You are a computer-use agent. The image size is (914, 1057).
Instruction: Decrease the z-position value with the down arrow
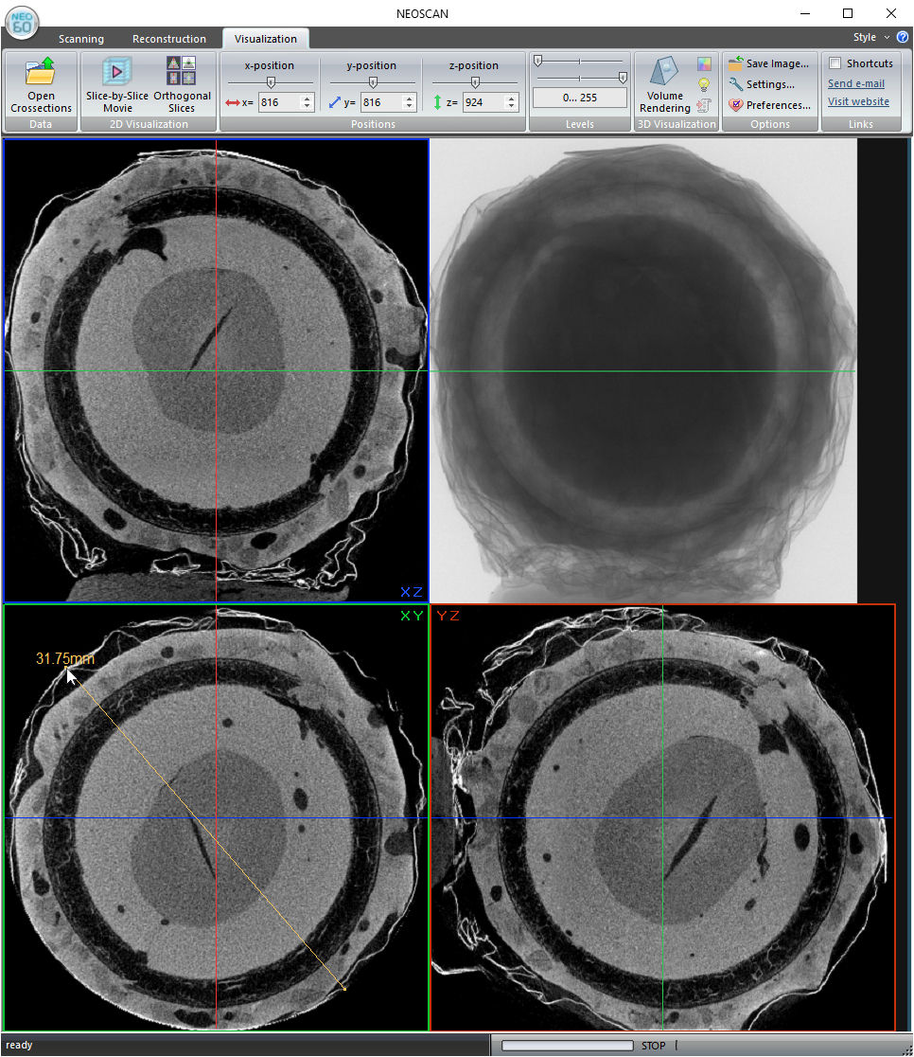[x=512, y=106]
